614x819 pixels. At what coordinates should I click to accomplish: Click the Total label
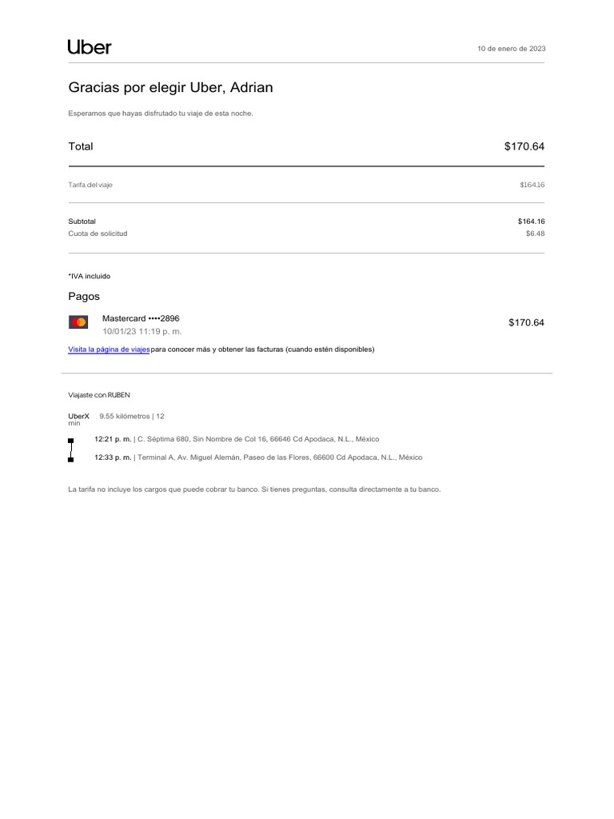pyautogui.click(x=81, y=146)
